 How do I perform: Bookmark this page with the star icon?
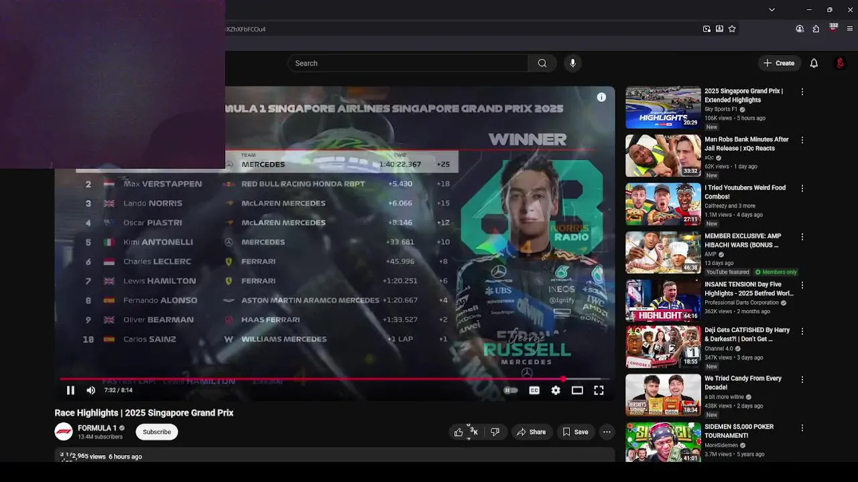[732, 29]
